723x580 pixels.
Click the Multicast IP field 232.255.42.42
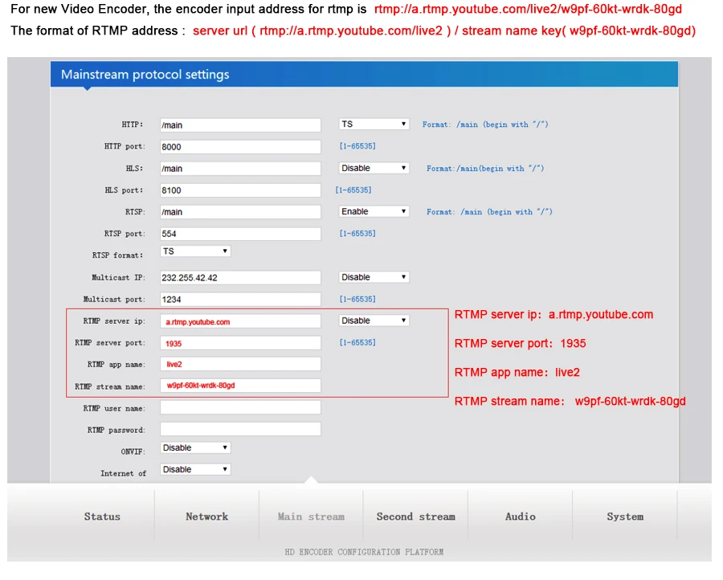tap(240, 278)
